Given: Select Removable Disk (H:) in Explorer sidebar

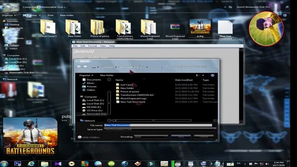Looking at the screenshot, I should pos(19,72).
